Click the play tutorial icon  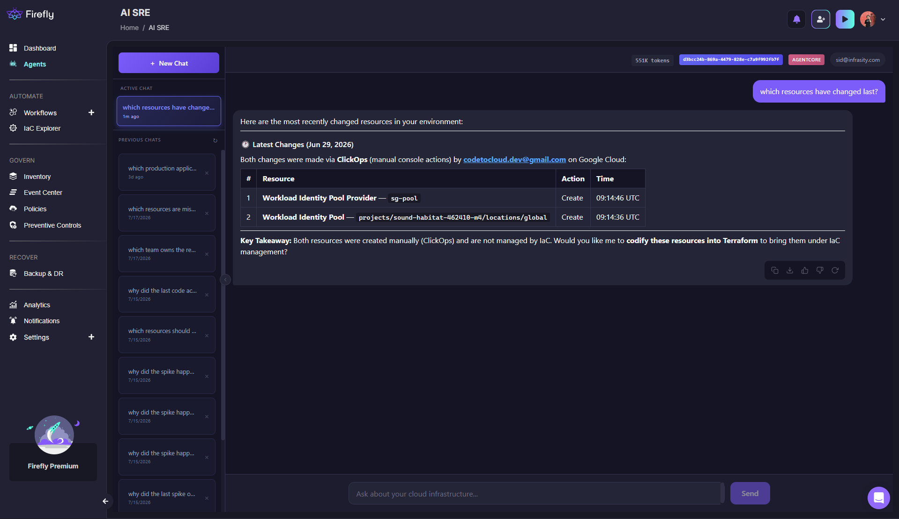coord(845,20)
